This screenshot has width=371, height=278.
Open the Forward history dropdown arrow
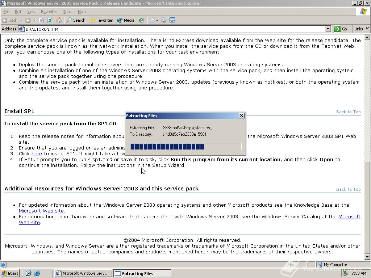pyautogui.click(x=34, y=20)
